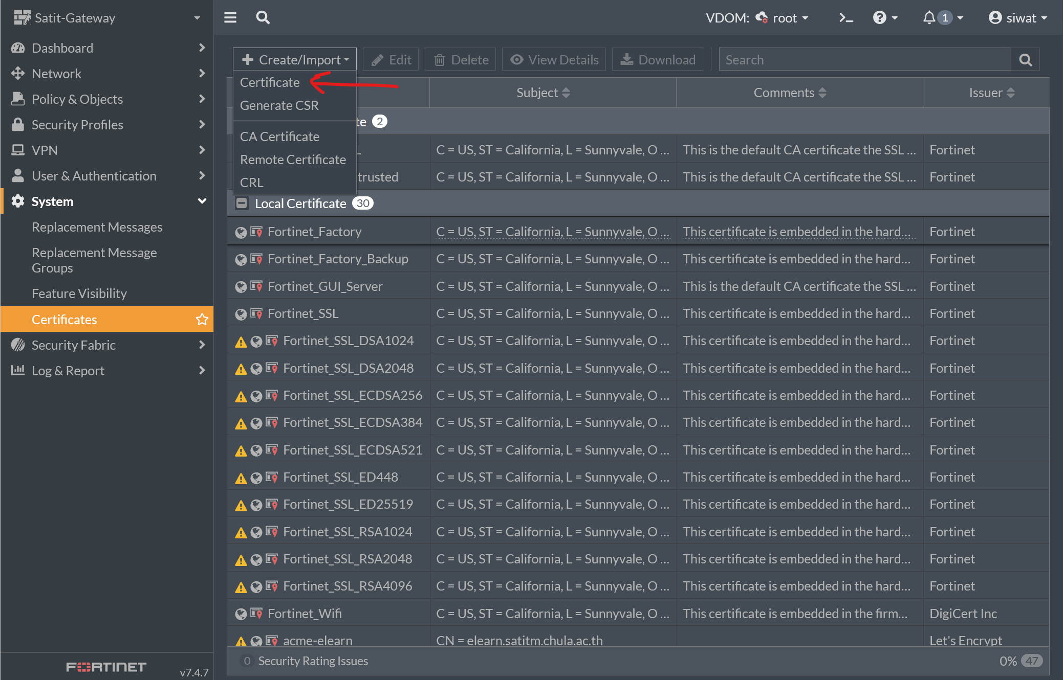Click the Network arrows icon
1063x680 pixels.
pyautogui.click(x=18, y=74)
